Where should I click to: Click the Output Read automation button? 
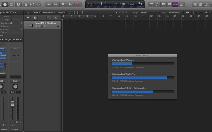click(15, 81)
